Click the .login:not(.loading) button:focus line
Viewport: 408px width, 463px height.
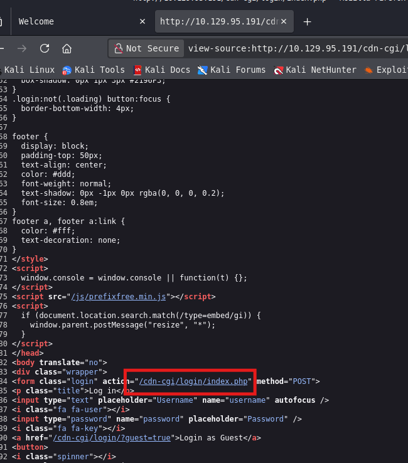91,99
